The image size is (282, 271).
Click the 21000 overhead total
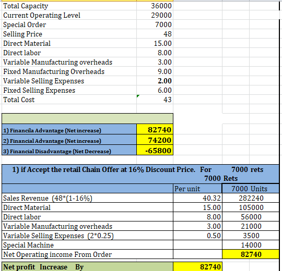click(x=251, y=226)
